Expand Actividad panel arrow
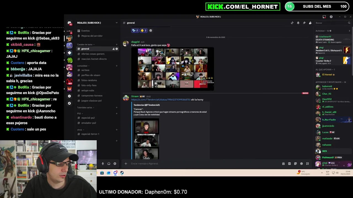 349,31
